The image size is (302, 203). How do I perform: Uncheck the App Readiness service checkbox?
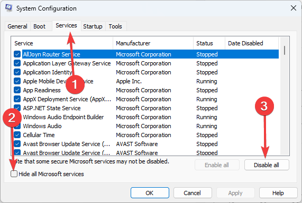(17, 90)
